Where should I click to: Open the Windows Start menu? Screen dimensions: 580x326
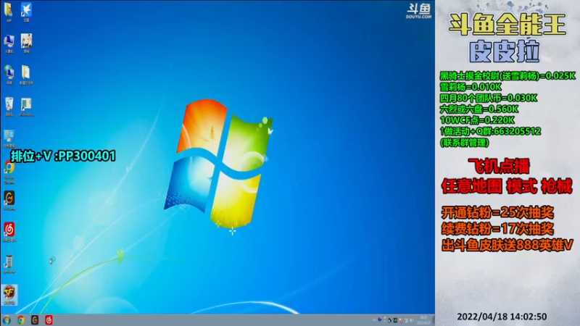tap(7, 320)
